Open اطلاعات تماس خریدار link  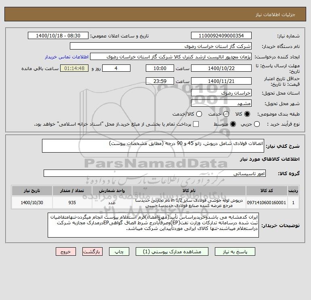(x=67, y=57)
